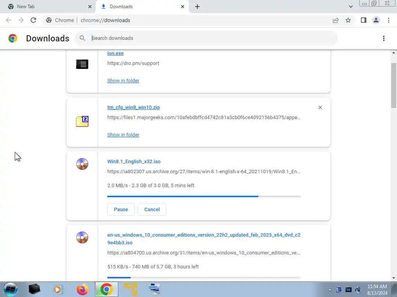This screenshot has width=397, height=297.
Task: Open the user profile avatar
Action: coord(376,20)
